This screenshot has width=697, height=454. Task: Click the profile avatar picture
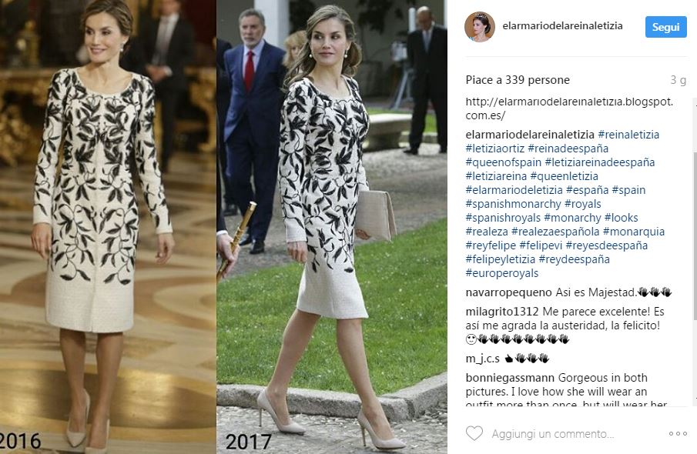point(480,27)
